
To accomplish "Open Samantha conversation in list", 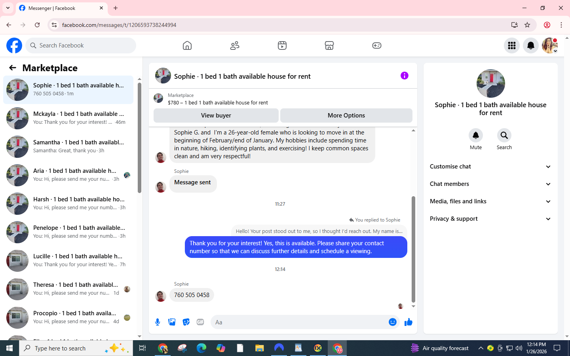I will (x=68, y=147).
